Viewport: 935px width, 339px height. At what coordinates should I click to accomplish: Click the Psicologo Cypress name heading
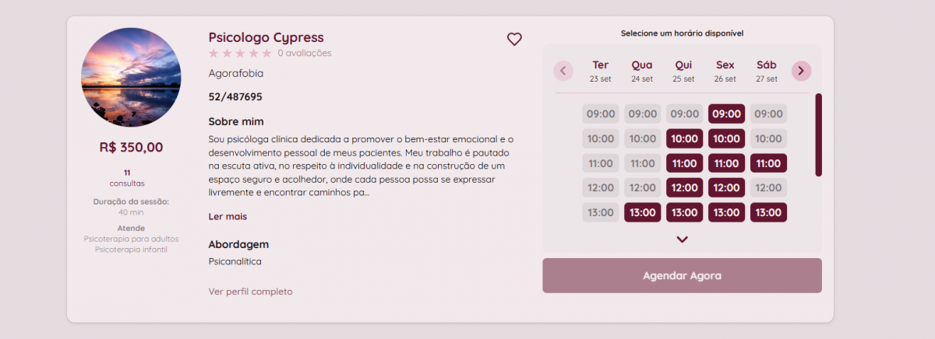point(266,37)
